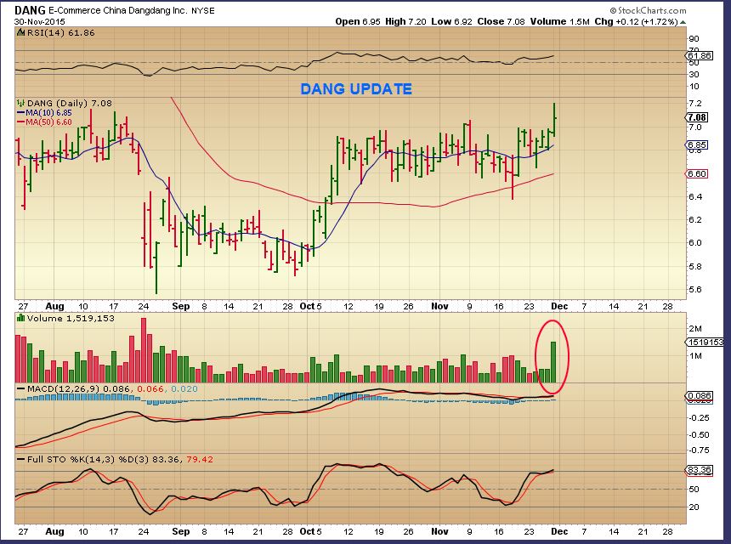The image size is (731, 544).
Task: Click the boxed 0.086 MACD axis label
Action: [700, 396]
